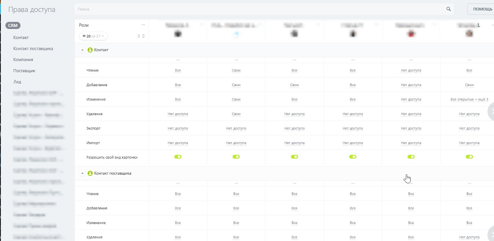Go to Лид in the sidebar
Screen dimensions: 494x241
point(17,82)
